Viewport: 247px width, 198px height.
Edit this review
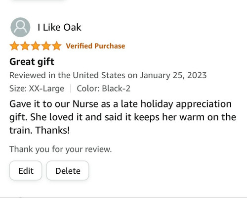26,171
